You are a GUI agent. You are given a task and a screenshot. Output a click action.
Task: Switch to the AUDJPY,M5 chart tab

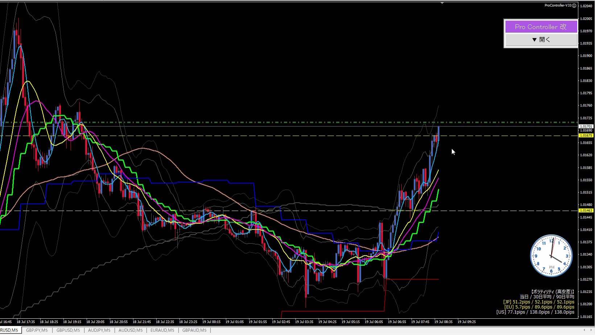(99, 330)
